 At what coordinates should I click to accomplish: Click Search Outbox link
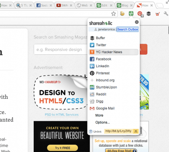[x=128, y=29]
